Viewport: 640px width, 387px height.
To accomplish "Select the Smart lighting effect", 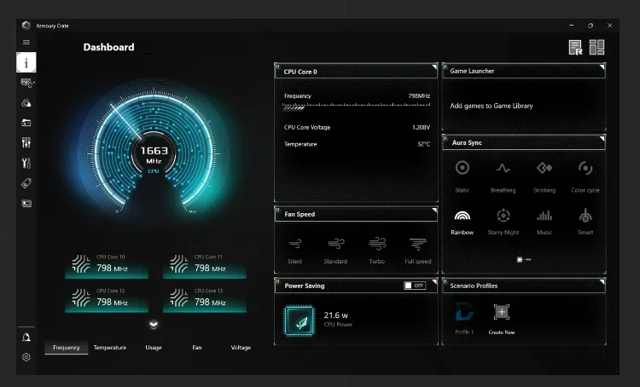I will coord(585,222).
